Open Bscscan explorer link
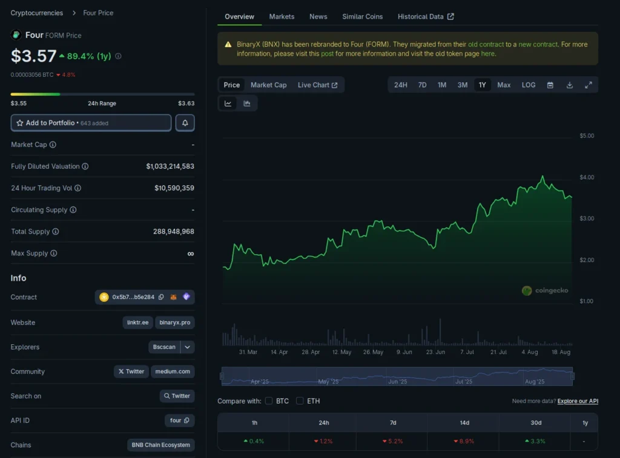This screenshot has width=620, height=458. [164, 347]
